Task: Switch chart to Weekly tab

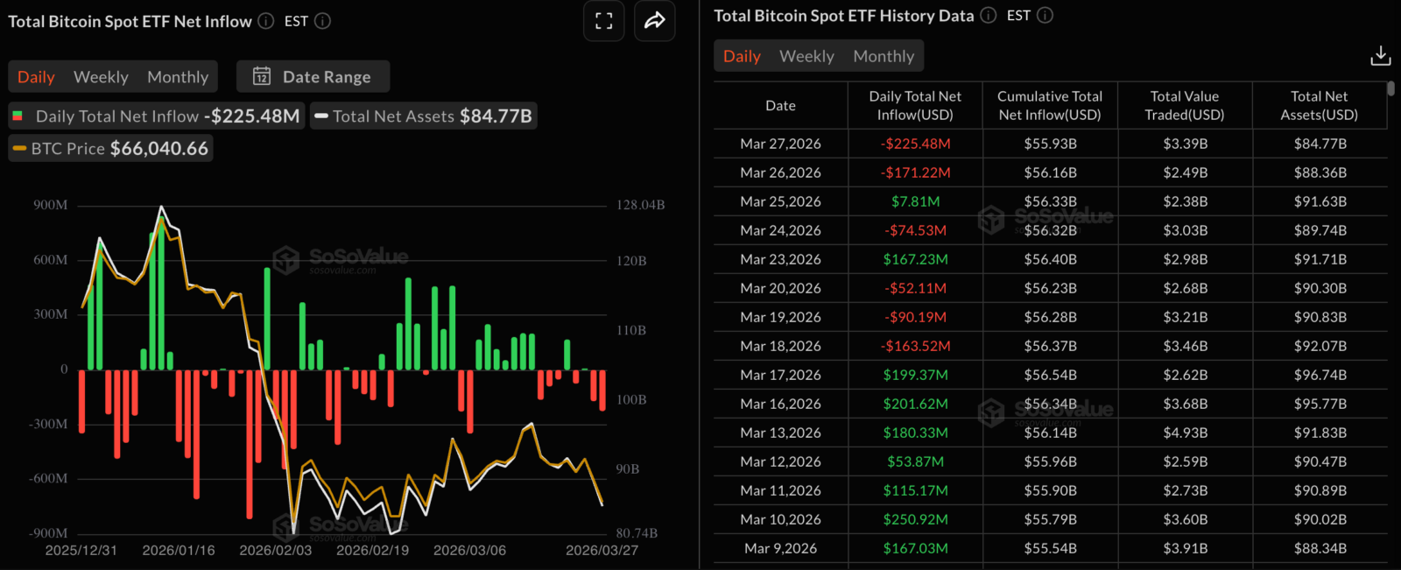Action: click(101, 77)
